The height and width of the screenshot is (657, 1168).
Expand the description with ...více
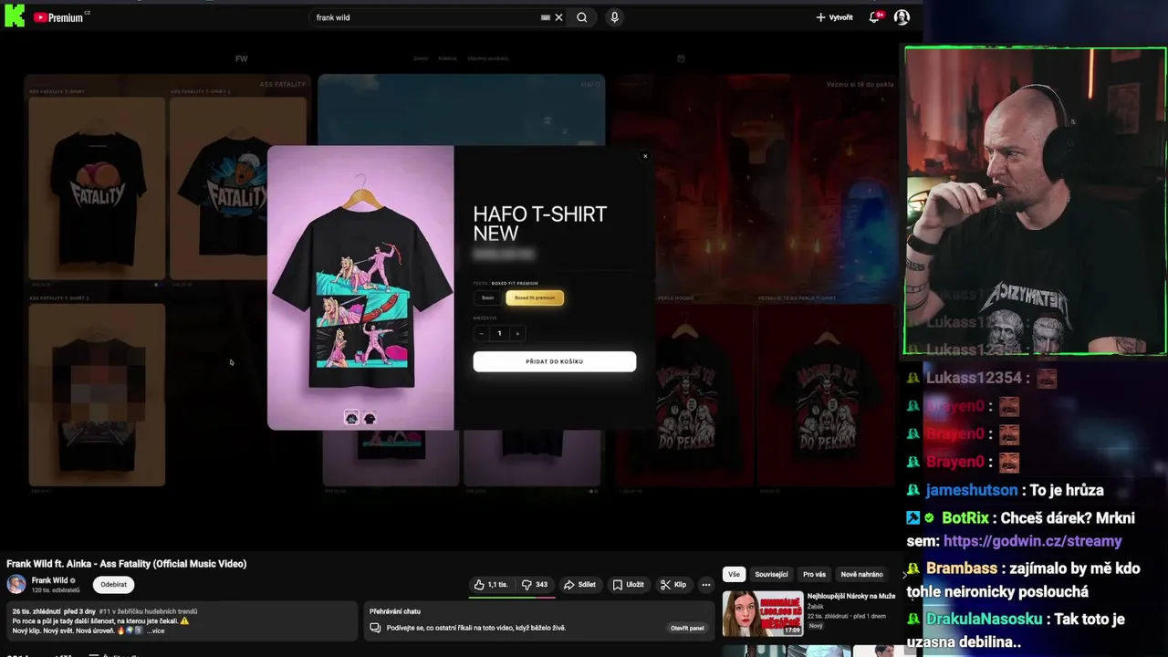156,631
